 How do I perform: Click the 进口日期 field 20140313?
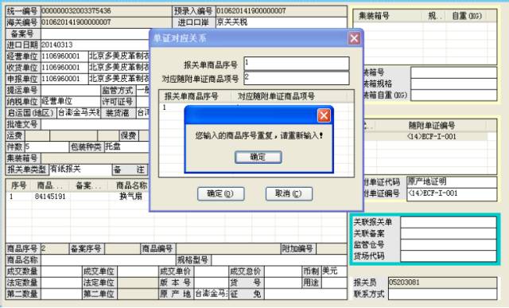[x=95, y=45]
